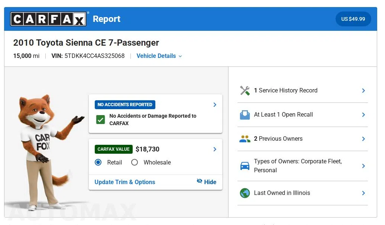Image resolution: width=385 pixels, height=225 pixels.
Task: Open 1 Service History Record text
Action: pyautogui.click(x=285, y=91)
